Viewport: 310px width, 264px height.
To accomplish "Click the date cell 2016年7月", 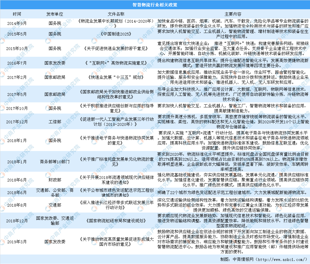I will pos(17,63).
